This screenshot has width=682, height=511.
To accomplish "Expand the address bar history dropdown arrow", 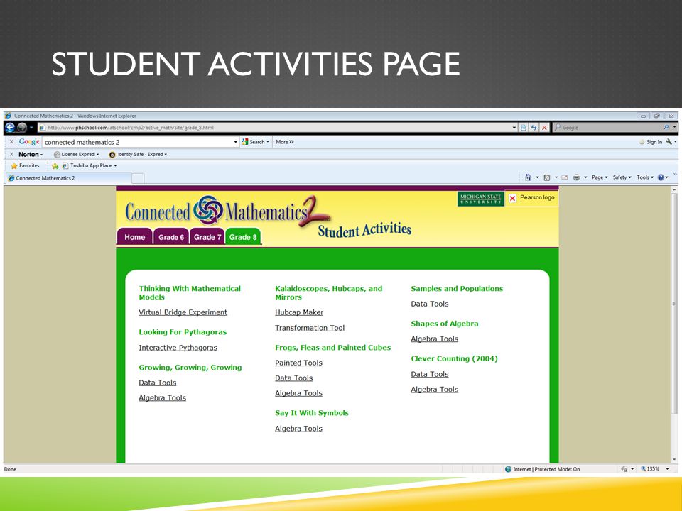I will 514,128.
